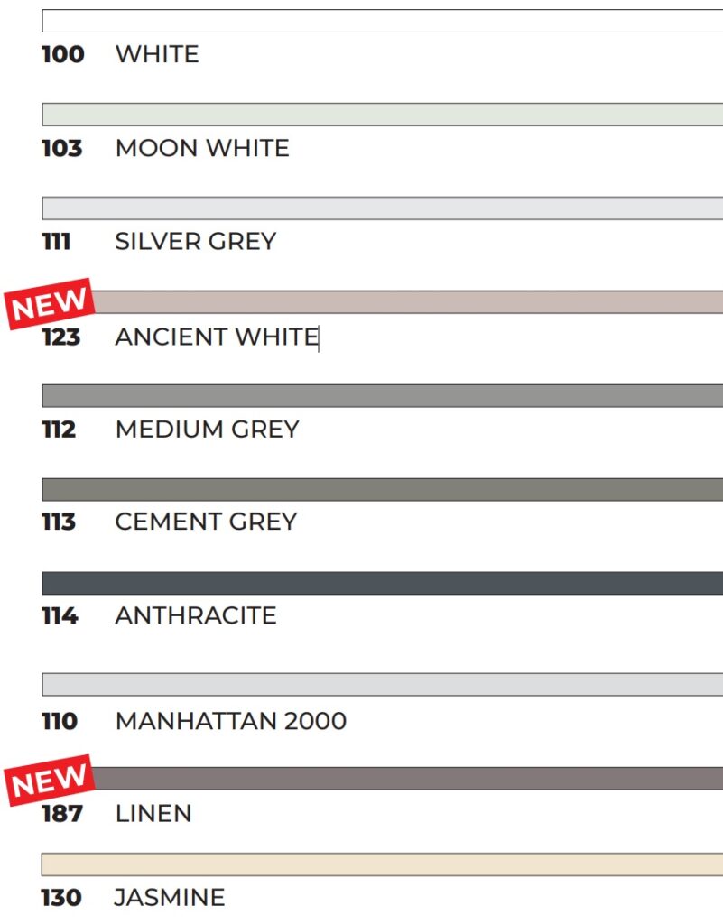This screenshot has width=723, height=924.
Task: Click the code number 113
Action: click(x=60, y=522)
